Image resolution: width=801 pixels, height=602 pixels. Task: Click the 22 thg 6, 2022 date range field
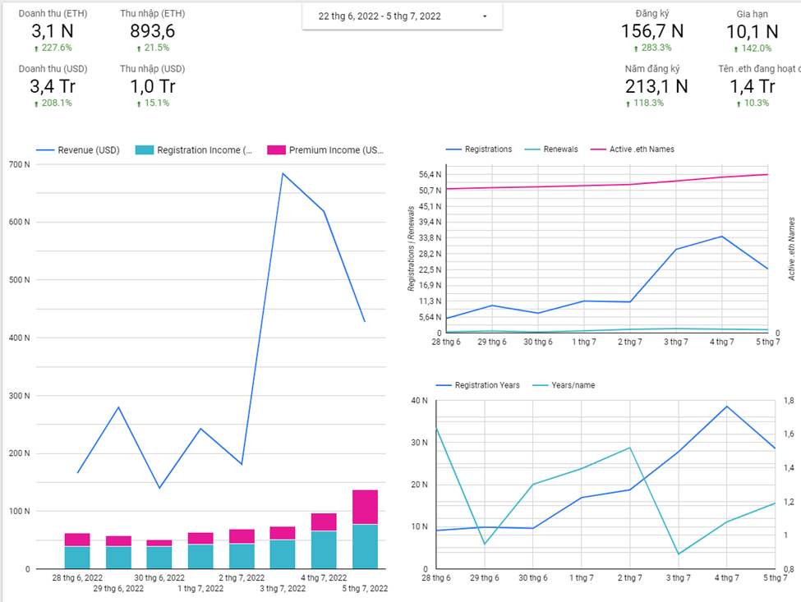coord(402,16)
